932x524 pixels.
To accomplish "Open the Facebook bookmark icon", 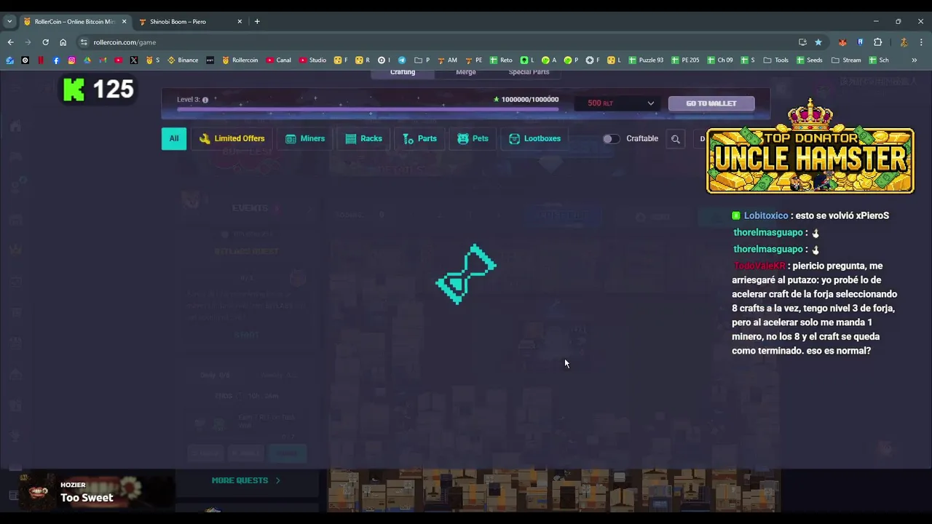I will tap(56, 60).
